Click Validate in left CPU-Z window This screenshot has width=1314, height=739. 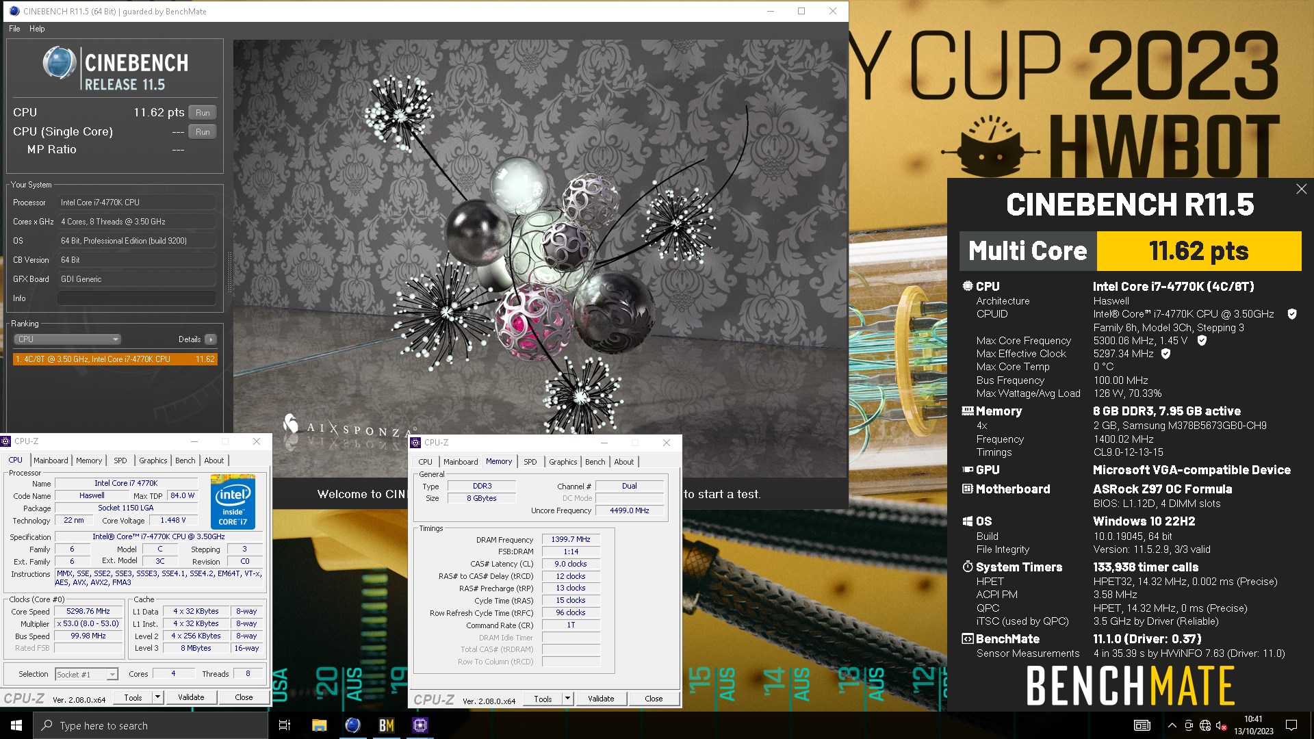pyautogui.click(x=191, y=698)
